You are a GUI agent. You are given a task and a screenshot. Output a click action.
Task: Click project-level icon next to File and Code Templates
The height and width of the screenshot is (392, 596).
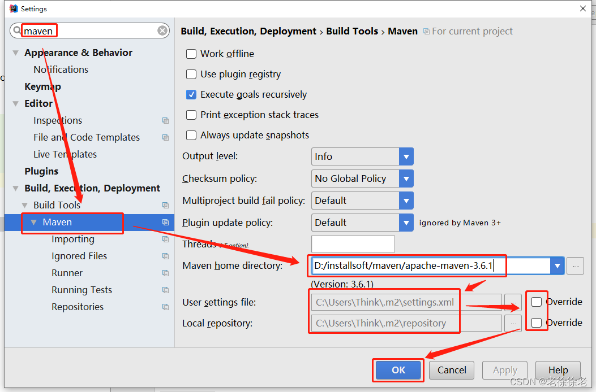(x=165, y=137)
